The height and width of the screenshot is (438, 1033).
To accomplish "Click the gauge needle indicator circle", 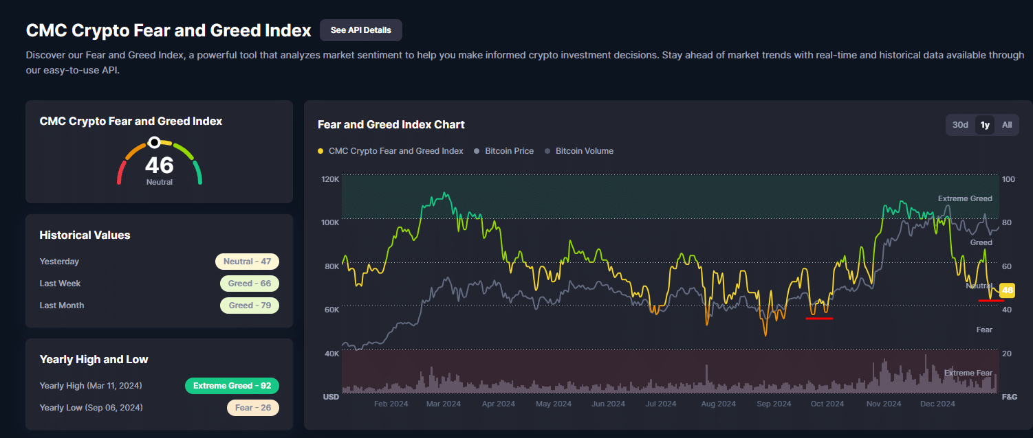I will 155,142.
